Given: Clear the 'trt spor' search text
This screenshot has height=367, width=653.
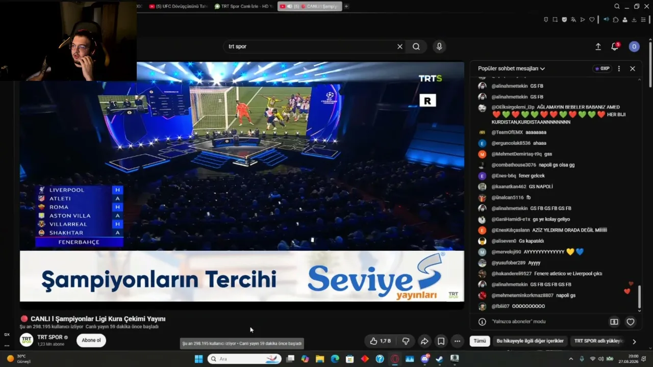Looking at the screenshot, I should 400,46.
